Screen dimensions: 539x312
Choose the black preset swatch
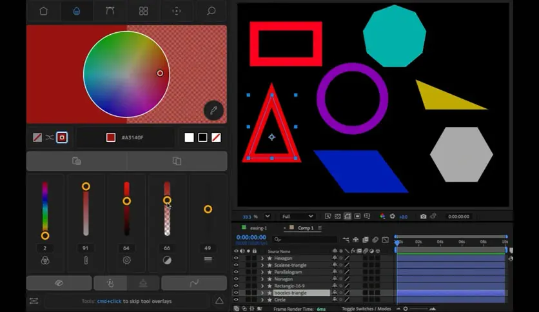(203, 137)
